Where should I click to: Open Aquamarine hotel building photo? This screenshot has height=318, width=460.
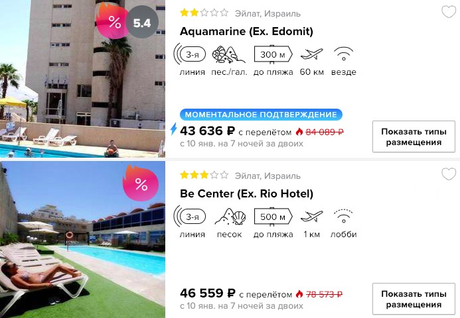(82, 79)
